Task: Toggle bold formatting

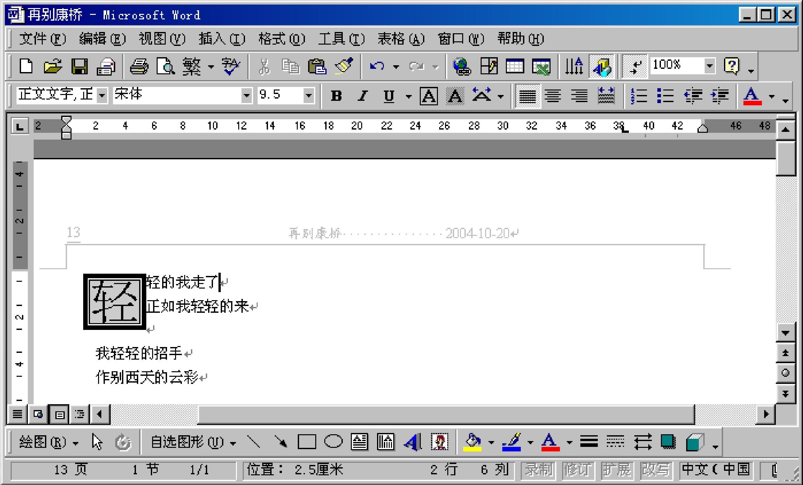Action: [x=336, y=96]
